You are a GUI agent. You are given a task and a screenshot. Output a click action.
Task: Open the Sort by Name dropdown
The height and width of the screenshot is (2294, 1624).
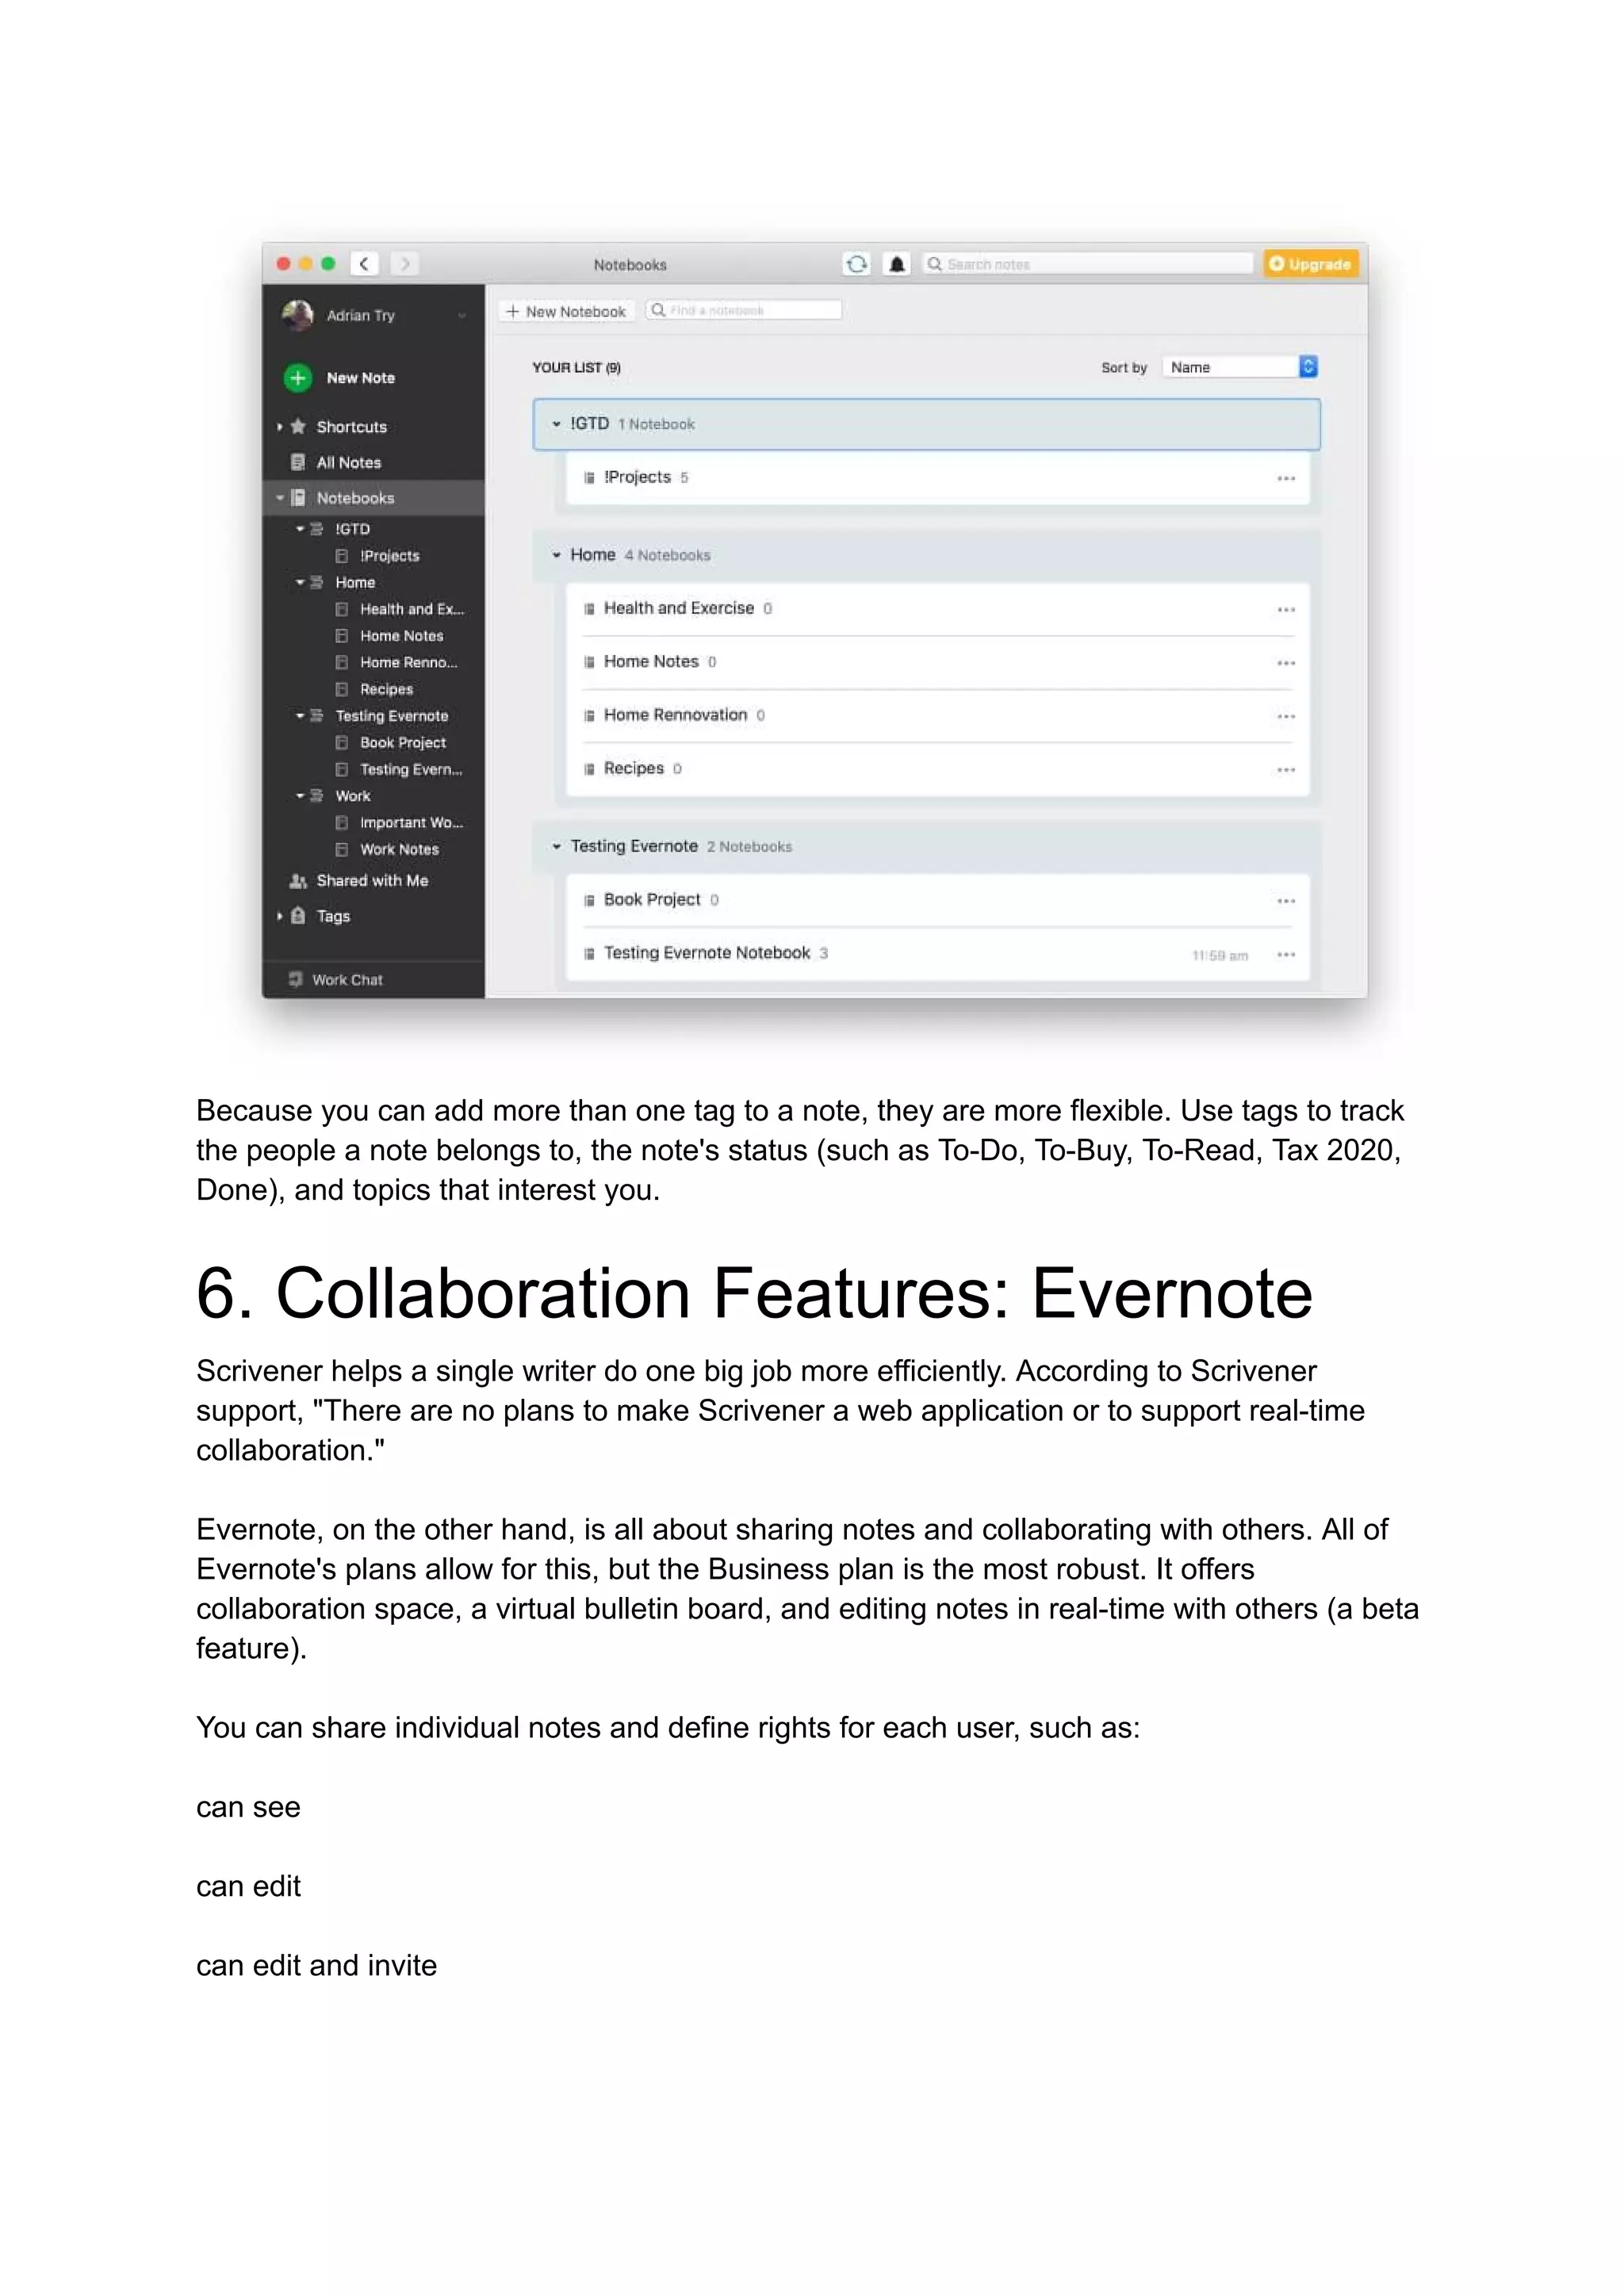[1240, 367]
